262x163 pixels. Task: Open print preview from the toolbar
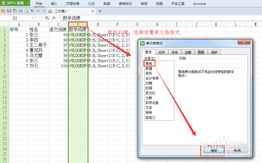click(27, 11)
